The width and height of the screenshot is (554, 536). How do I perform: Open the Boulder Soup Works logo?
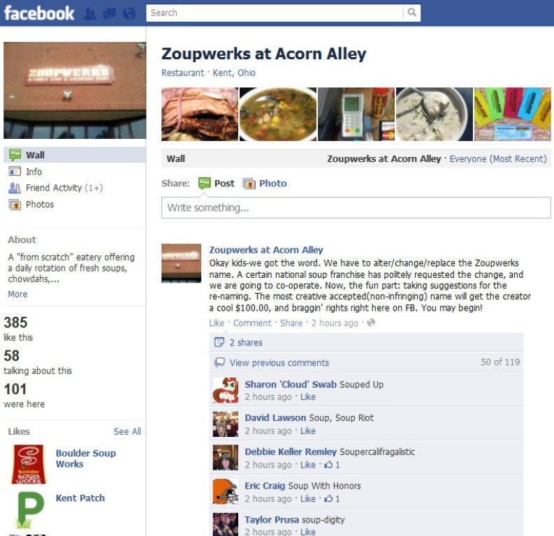[x=28, y=463]
